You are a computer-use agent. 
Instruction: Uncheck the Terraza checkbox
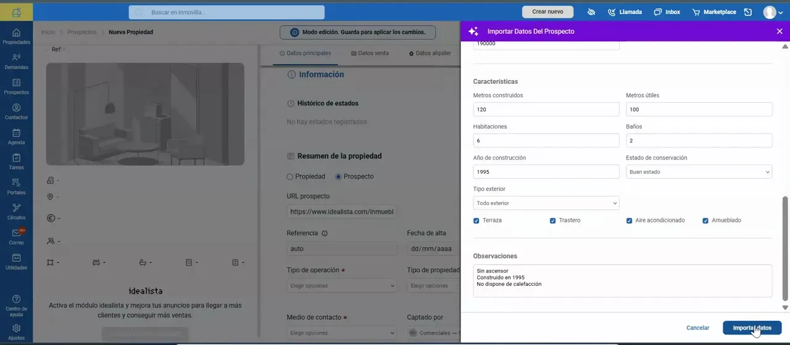tap(476, 221)
